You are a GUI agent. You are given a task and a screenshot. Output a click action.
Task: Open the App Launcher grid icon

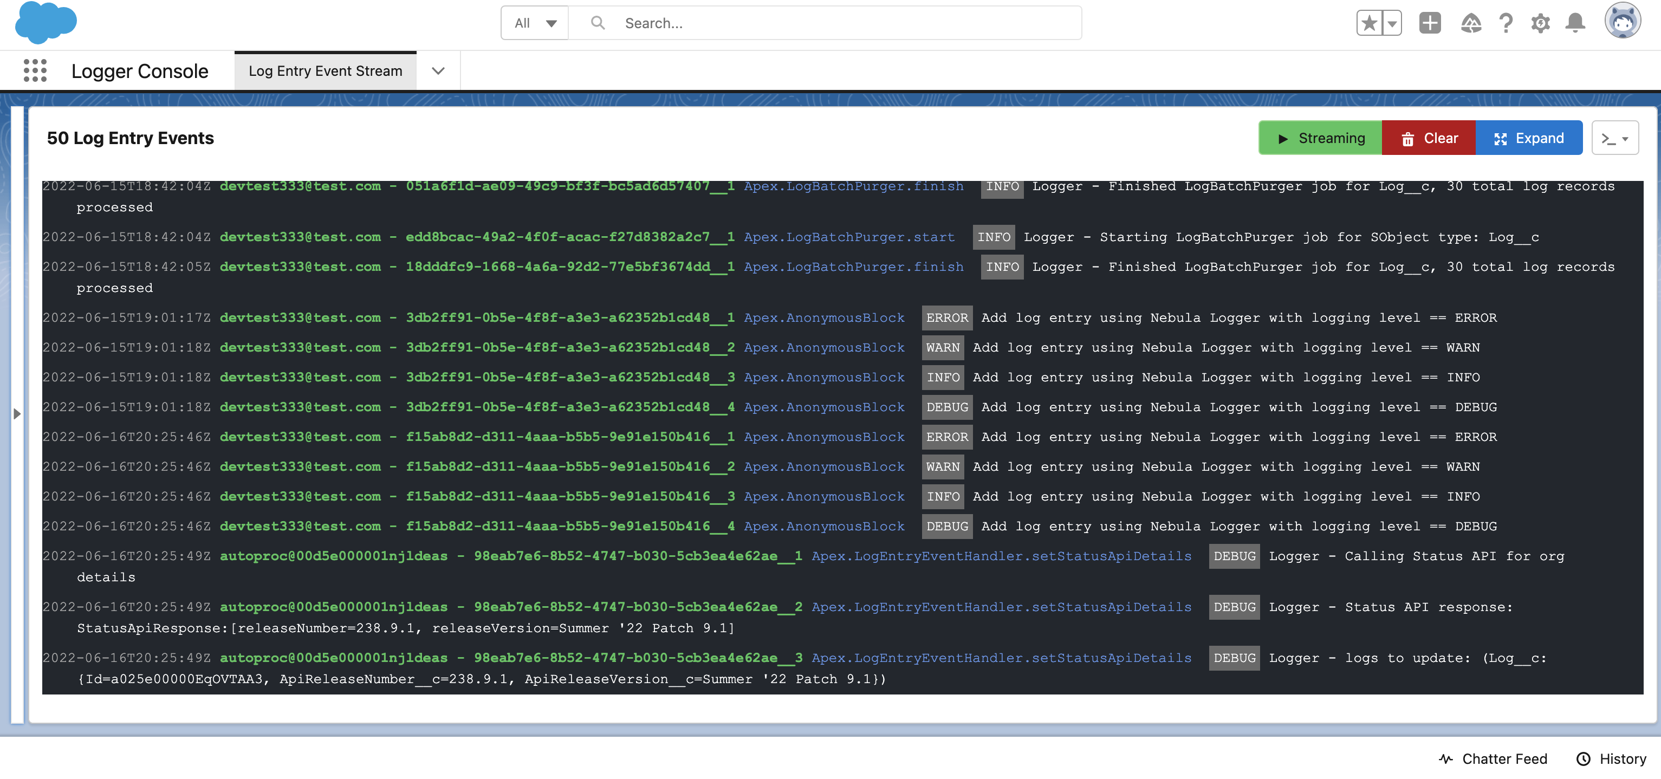tap(35, 70)
